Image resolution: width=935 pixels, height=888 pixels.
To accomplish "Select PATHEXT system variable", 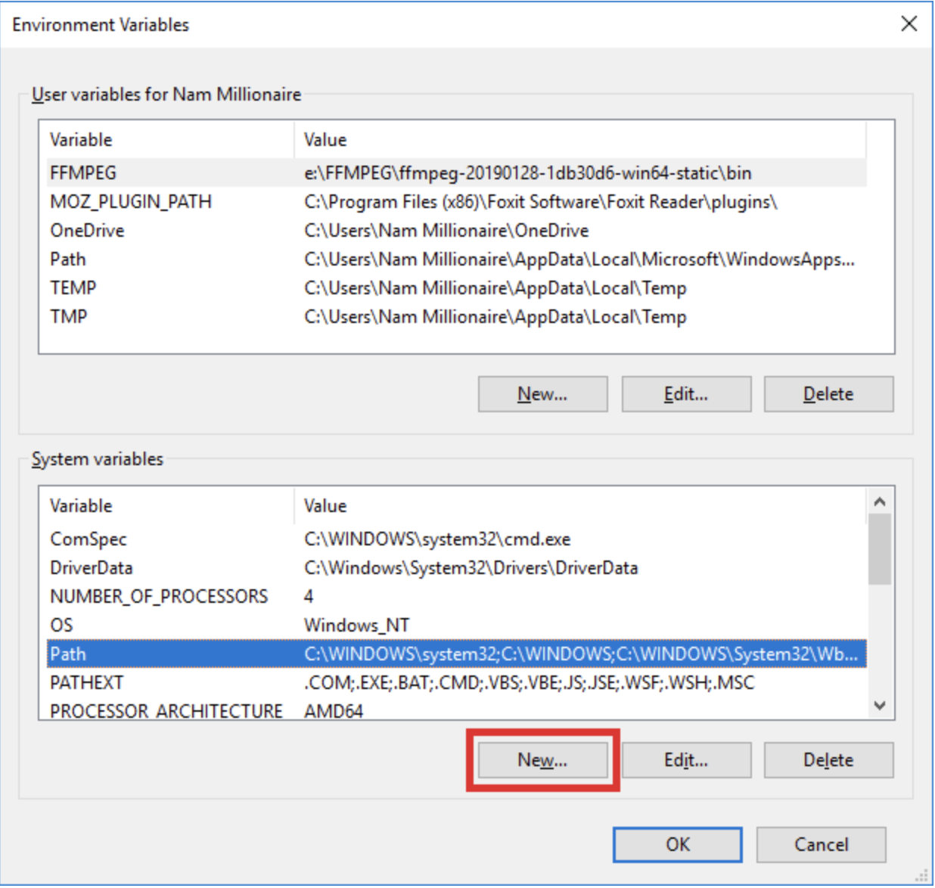I will 457,682.
